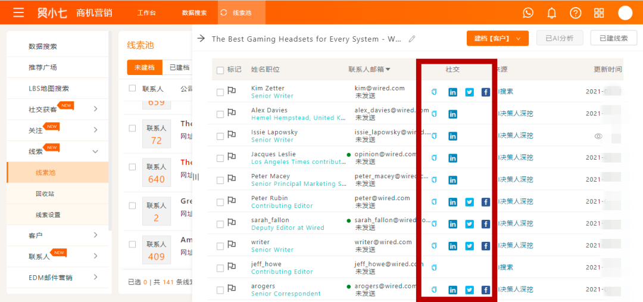The width and height of the screenshot is (643, 302).
Task: Select the 未建档 tab
Action: 145,68
